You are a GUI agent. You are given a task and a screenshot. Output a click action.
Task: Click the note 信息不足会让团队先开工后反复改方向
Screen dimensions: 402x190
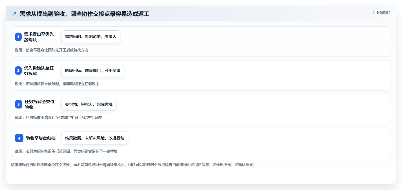coord(52,50)
